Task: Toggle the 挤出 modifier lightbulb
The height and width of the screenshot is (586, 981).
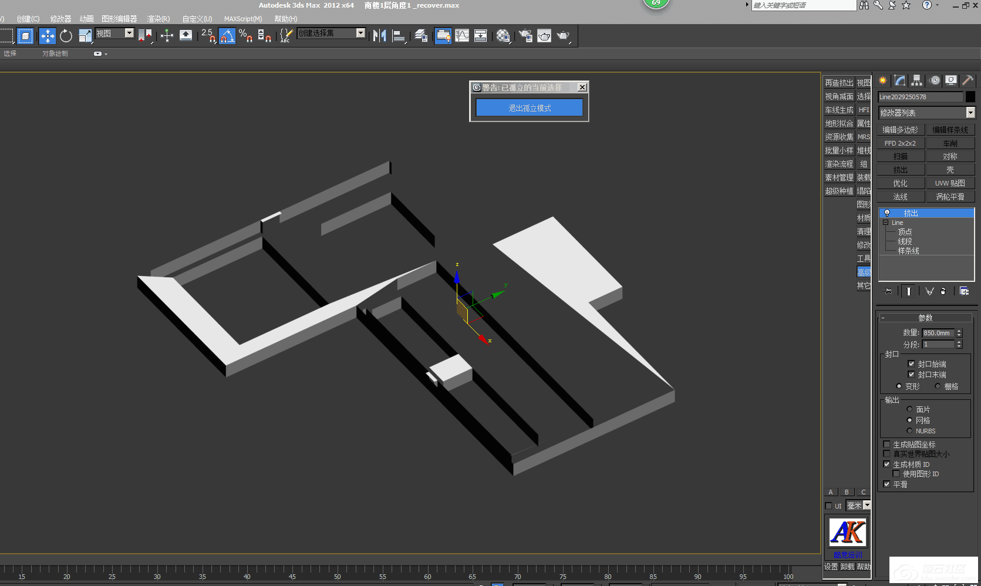Action: tap(887, 213)
